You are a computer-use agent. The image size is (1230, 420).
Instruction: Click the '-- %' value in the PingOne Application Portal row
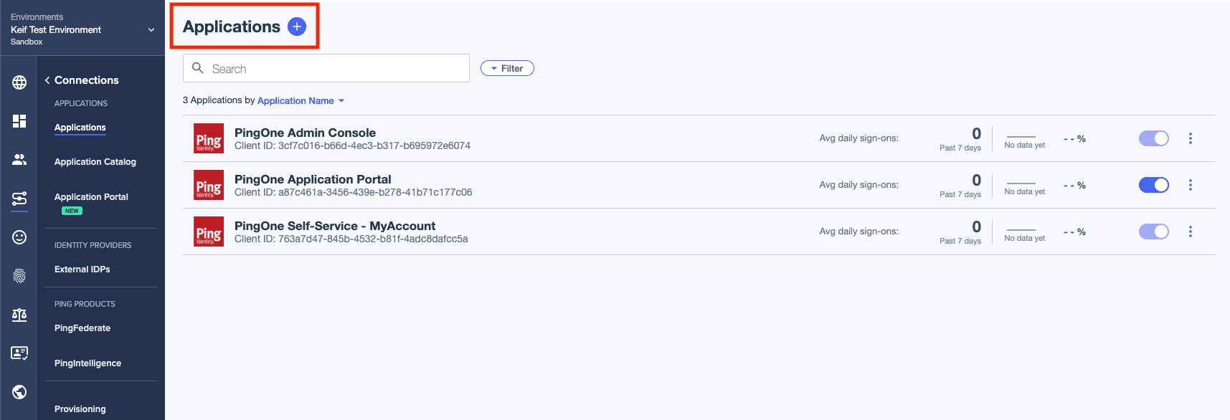coord(1074,186)
